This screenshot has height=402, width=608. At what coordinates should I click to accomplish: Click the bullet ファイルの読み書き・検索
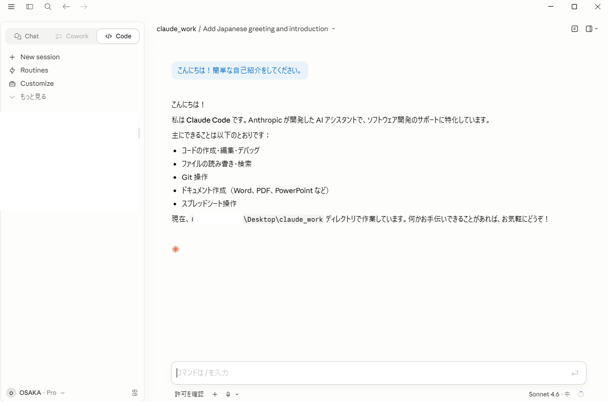tap(216, 164)
